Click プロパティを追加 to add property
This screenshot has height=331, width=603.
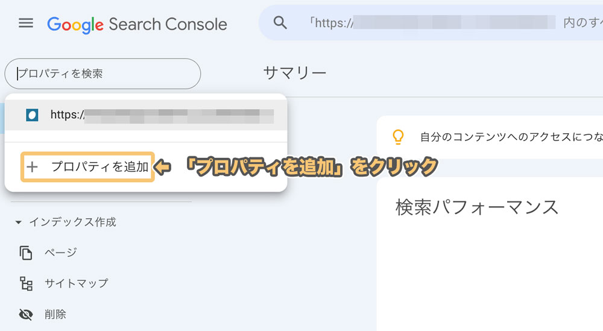point(87,166)
